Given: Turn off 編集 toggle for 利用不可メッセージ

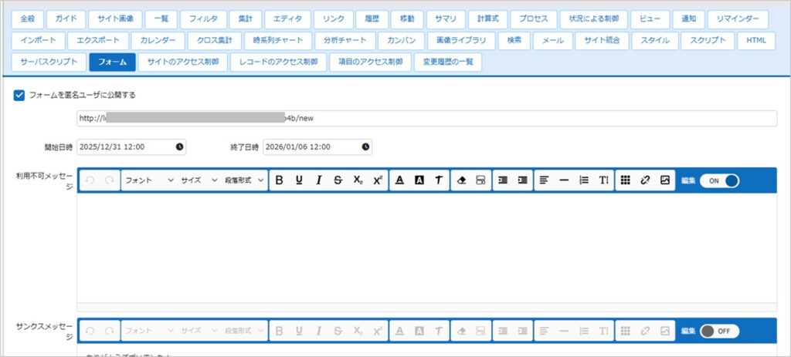Looking at the screenshot, I should click(719, 180).
